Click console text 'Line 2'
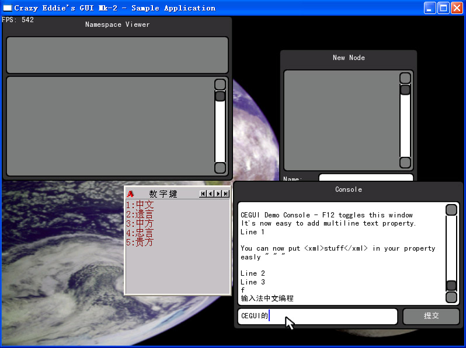This screenshot has height=348, width=466. pos(253,273)
